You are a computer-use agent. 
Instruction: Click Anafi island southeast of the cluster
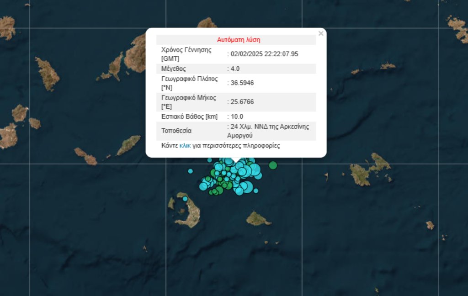(258, 219)
